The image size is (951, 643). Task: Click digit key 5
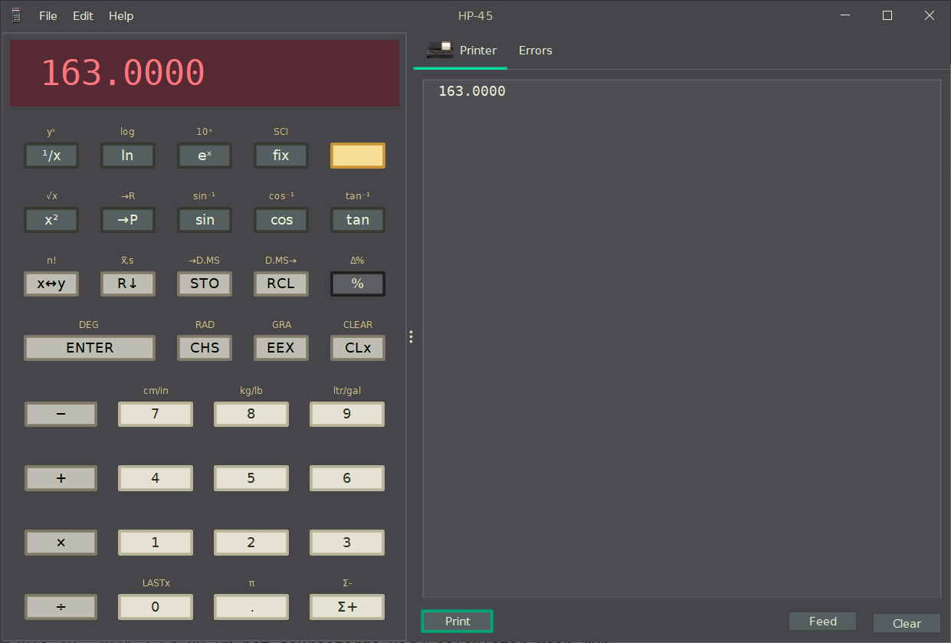point(251,478)
